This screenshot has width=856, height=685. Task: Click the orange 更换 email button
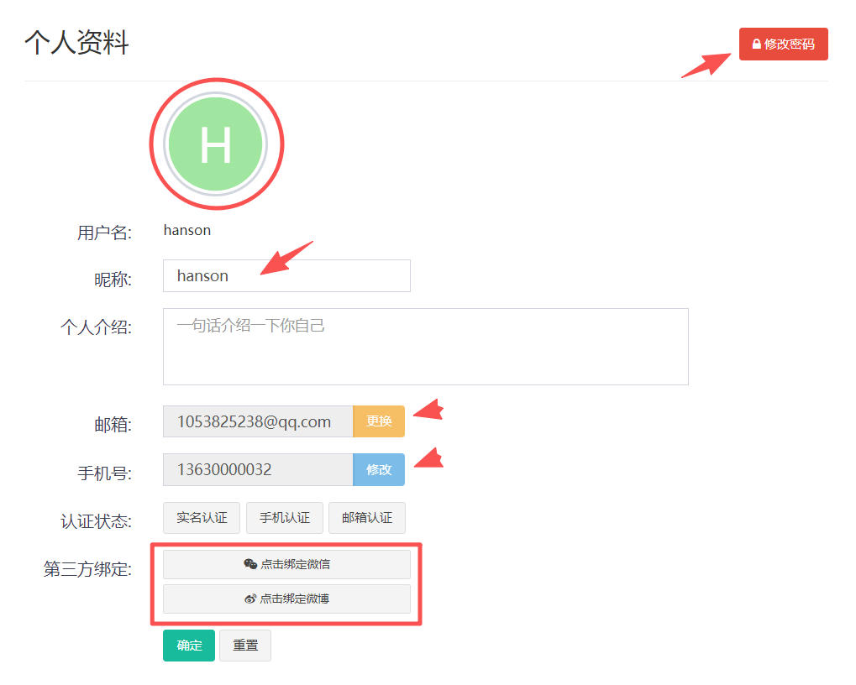(379, 421)
